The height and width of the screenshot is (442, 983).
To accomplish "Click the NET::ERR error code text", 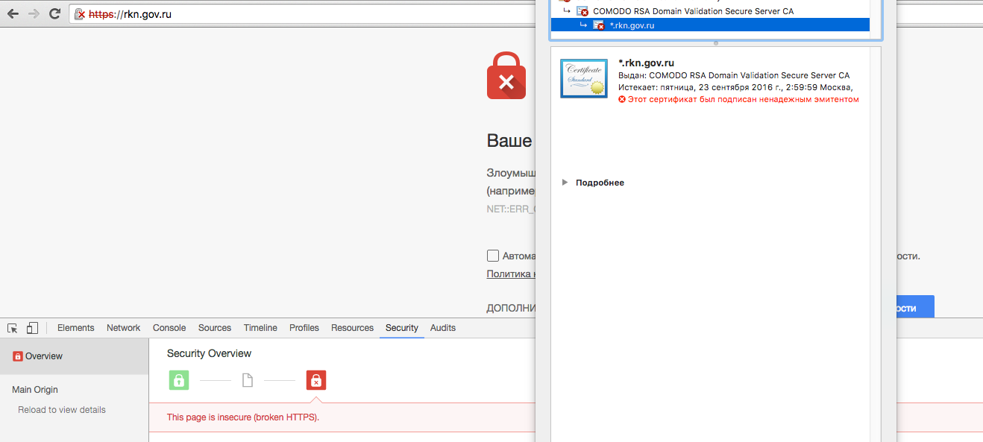I will point(511,209).
